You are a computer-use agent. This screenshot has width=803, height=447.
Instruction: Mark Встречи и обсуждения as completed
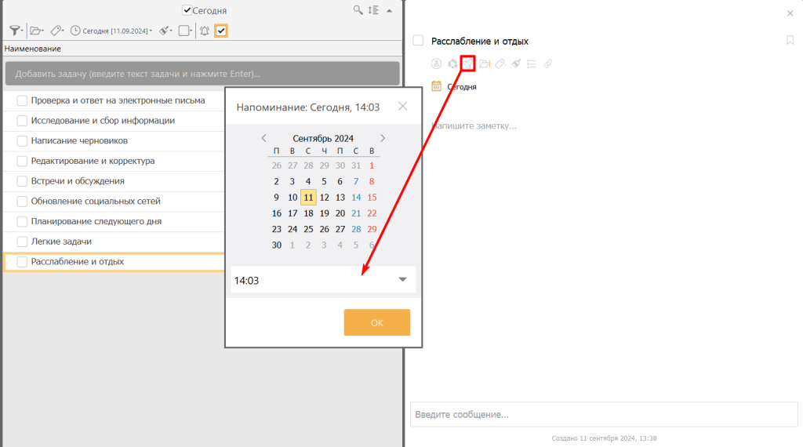[x=22, y=181]
